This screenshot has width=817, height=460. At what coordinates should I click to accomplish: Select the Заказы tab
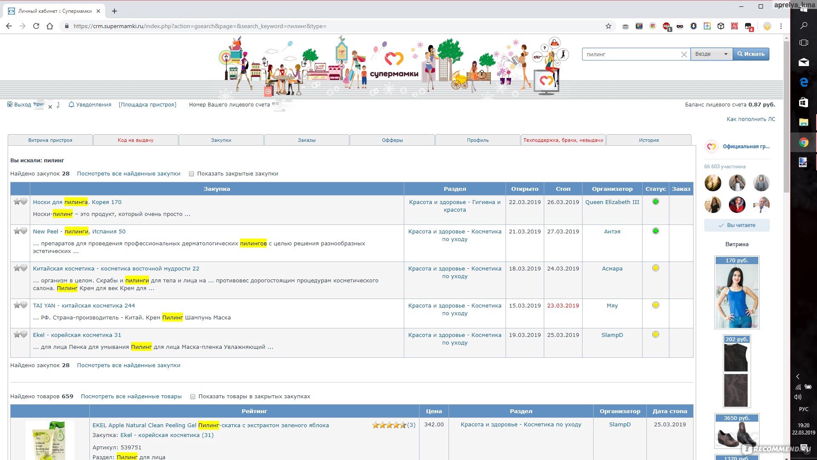pos(307,140)
